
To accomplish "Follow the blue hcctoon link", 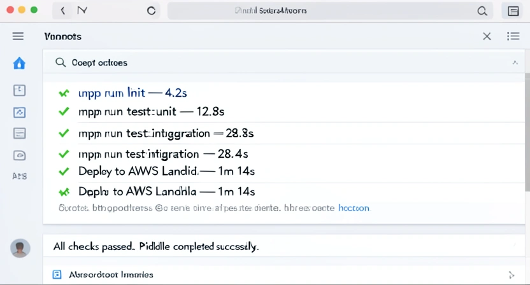I will tap(354, 208).
